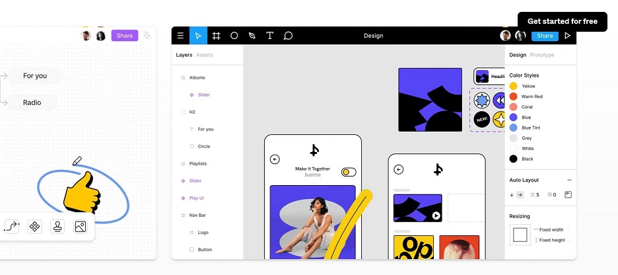Select the black NEW! badge sticker
The width and height of the screenshot is (618, 275).
[481, 119]
